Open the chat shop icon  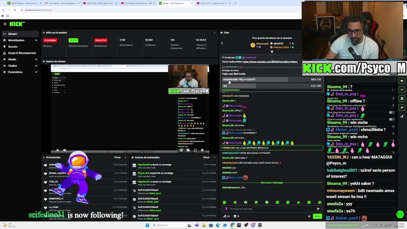tap(235, 216)
